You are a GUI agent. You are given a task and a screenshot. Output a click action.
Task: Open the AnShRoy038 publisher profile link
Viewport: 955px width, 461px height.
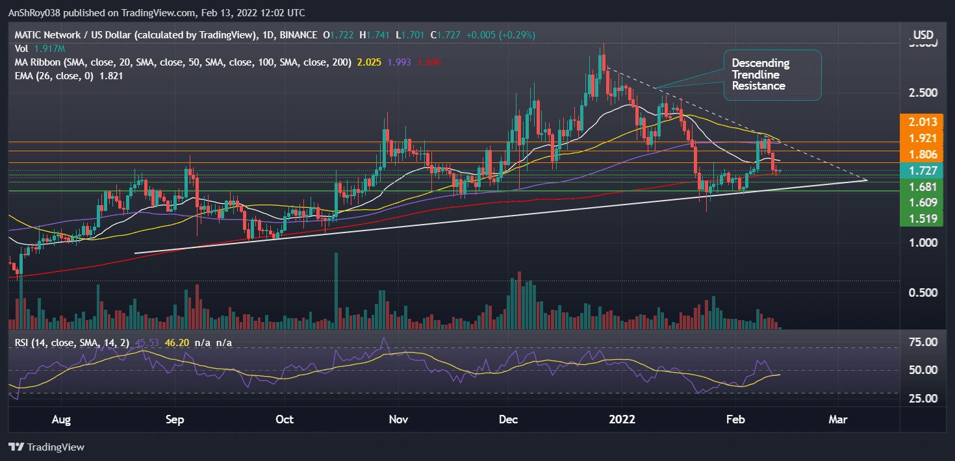tap(34, 12)
